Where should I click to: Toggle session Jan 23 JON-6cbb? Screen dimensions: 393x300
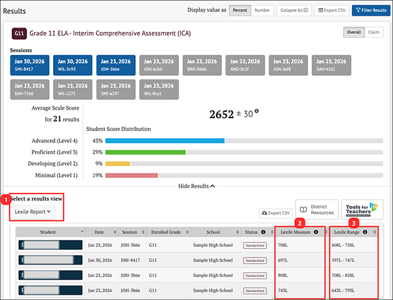[x=159, y=65]
